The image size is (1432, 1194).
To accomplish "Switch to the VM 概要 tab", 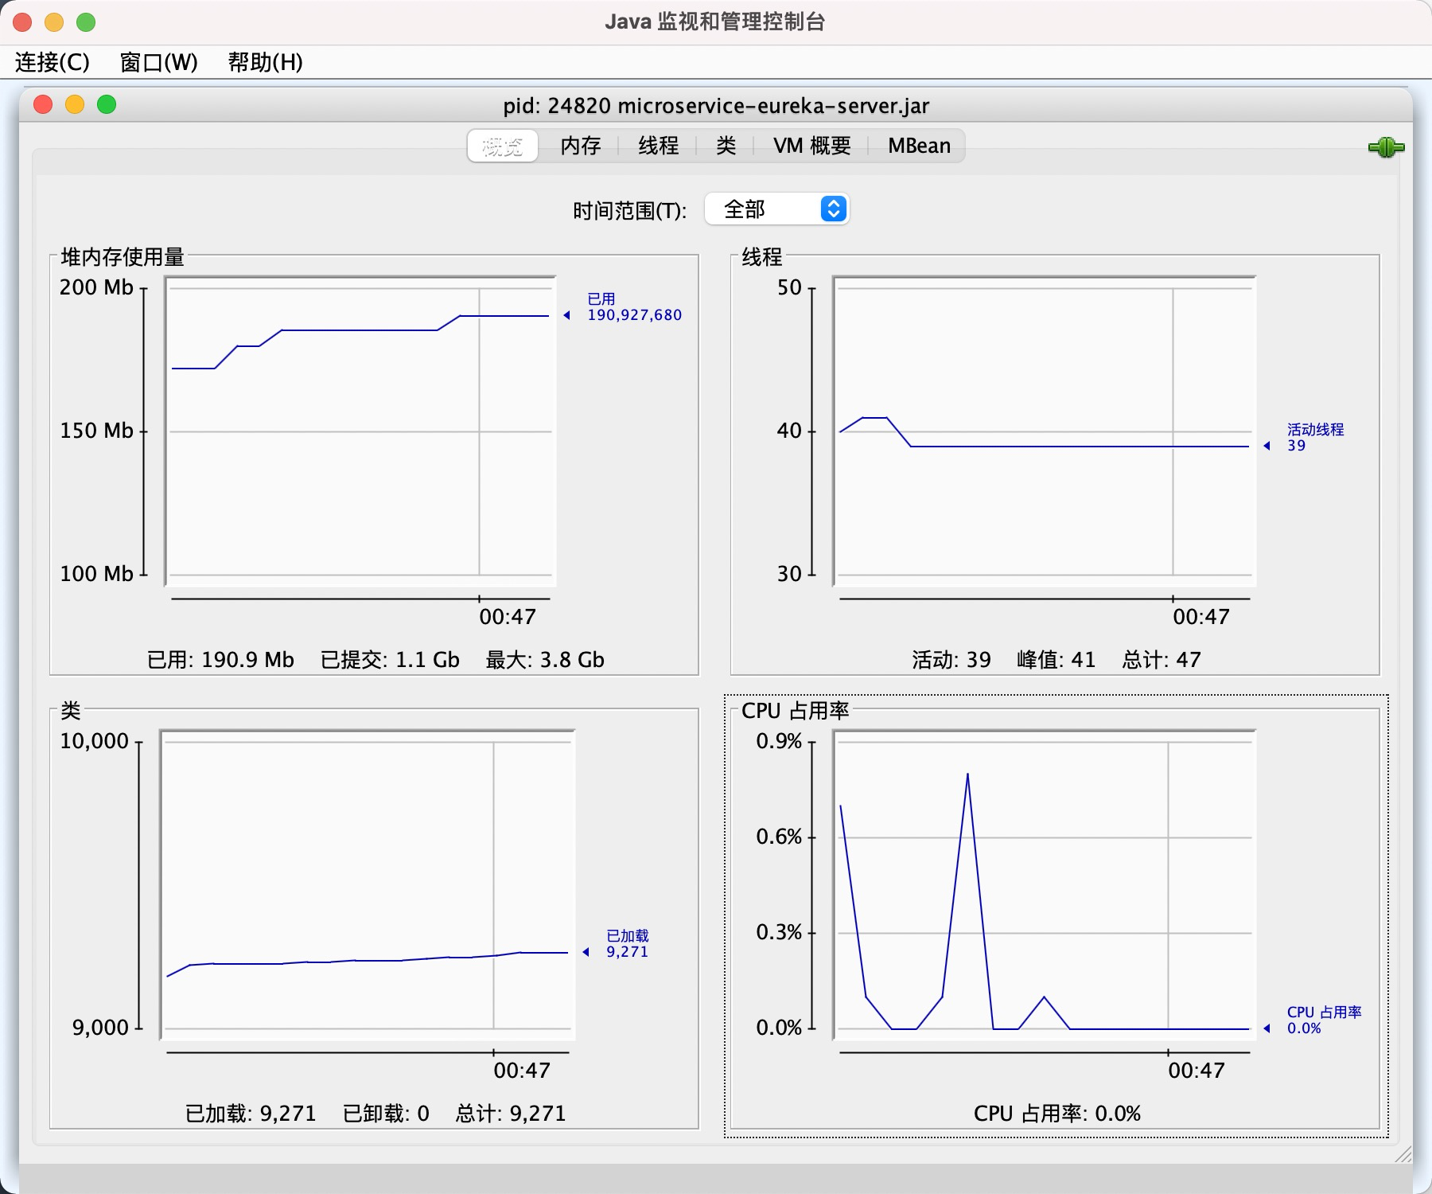I will point(811,146).
